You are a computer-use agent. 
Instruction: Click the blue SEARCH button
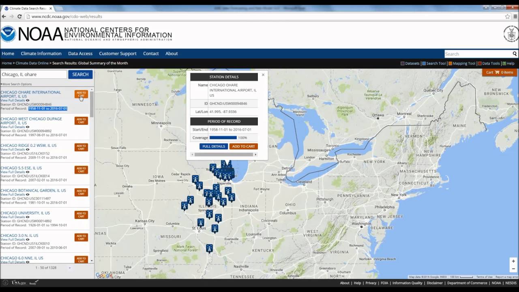pos(80,74)
